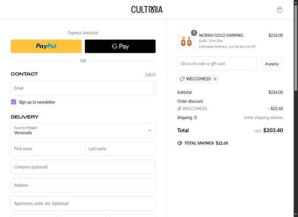Focus the First name field
The height and width of the screenshot is (217, 298).
tap(46, 149)
